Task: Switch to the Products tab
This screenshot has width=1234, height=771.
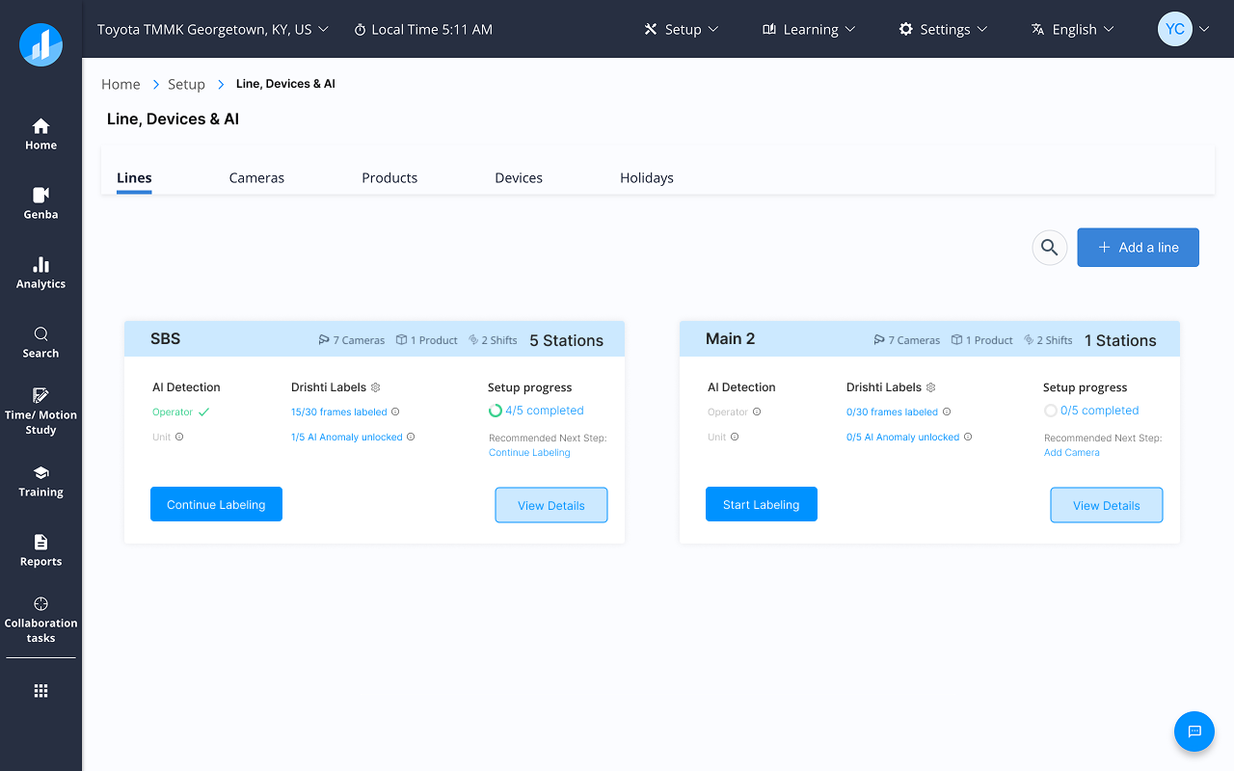Action: pyautogui.click(x=389, y=177)
